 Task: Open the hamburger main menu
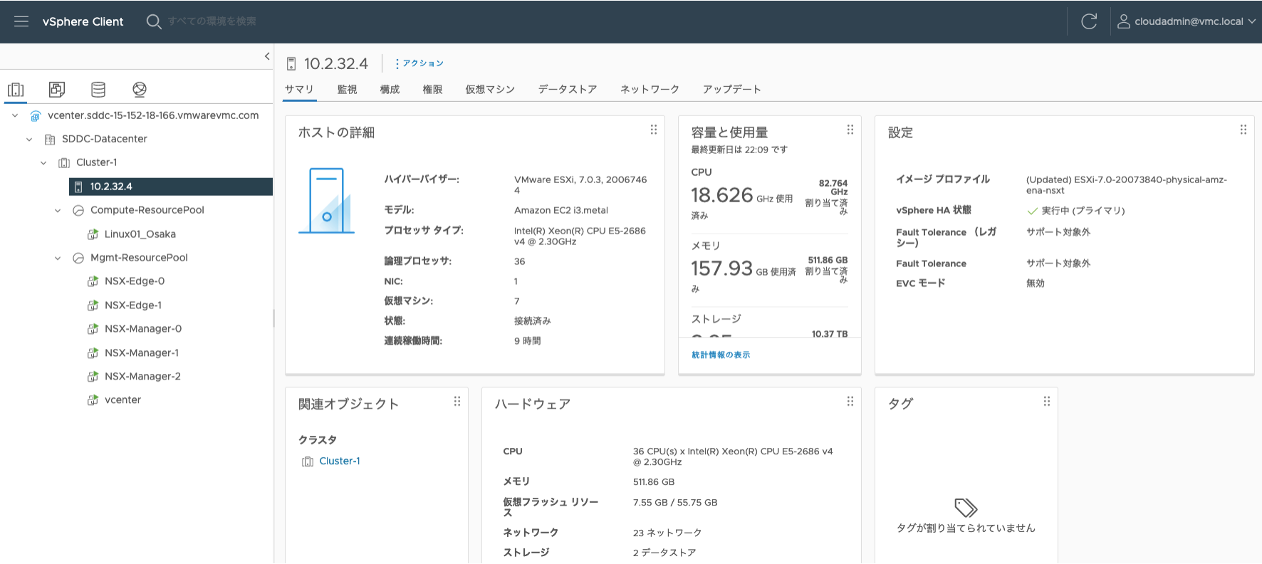(21, 21)
